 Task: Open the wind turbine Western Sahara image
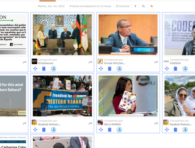pos(13,96)
